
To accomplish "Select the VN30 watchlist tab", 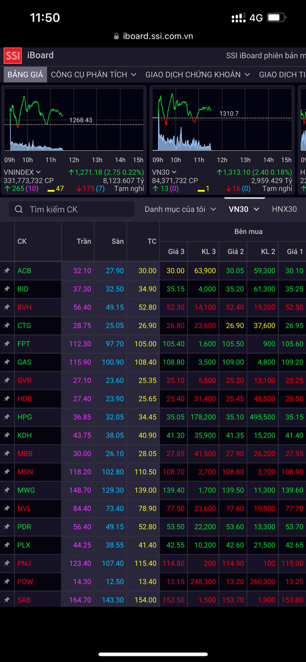I will click(244, 209).
